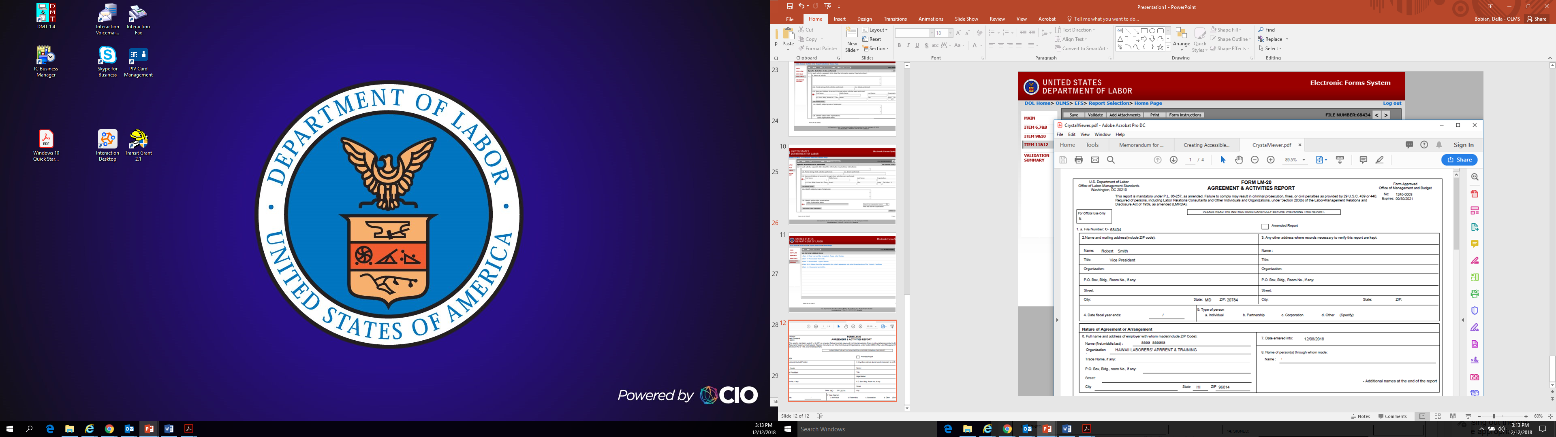Select Normal view button in status bar
The width and height of the screenshot is (1556, 437).
coord(1423,416)
